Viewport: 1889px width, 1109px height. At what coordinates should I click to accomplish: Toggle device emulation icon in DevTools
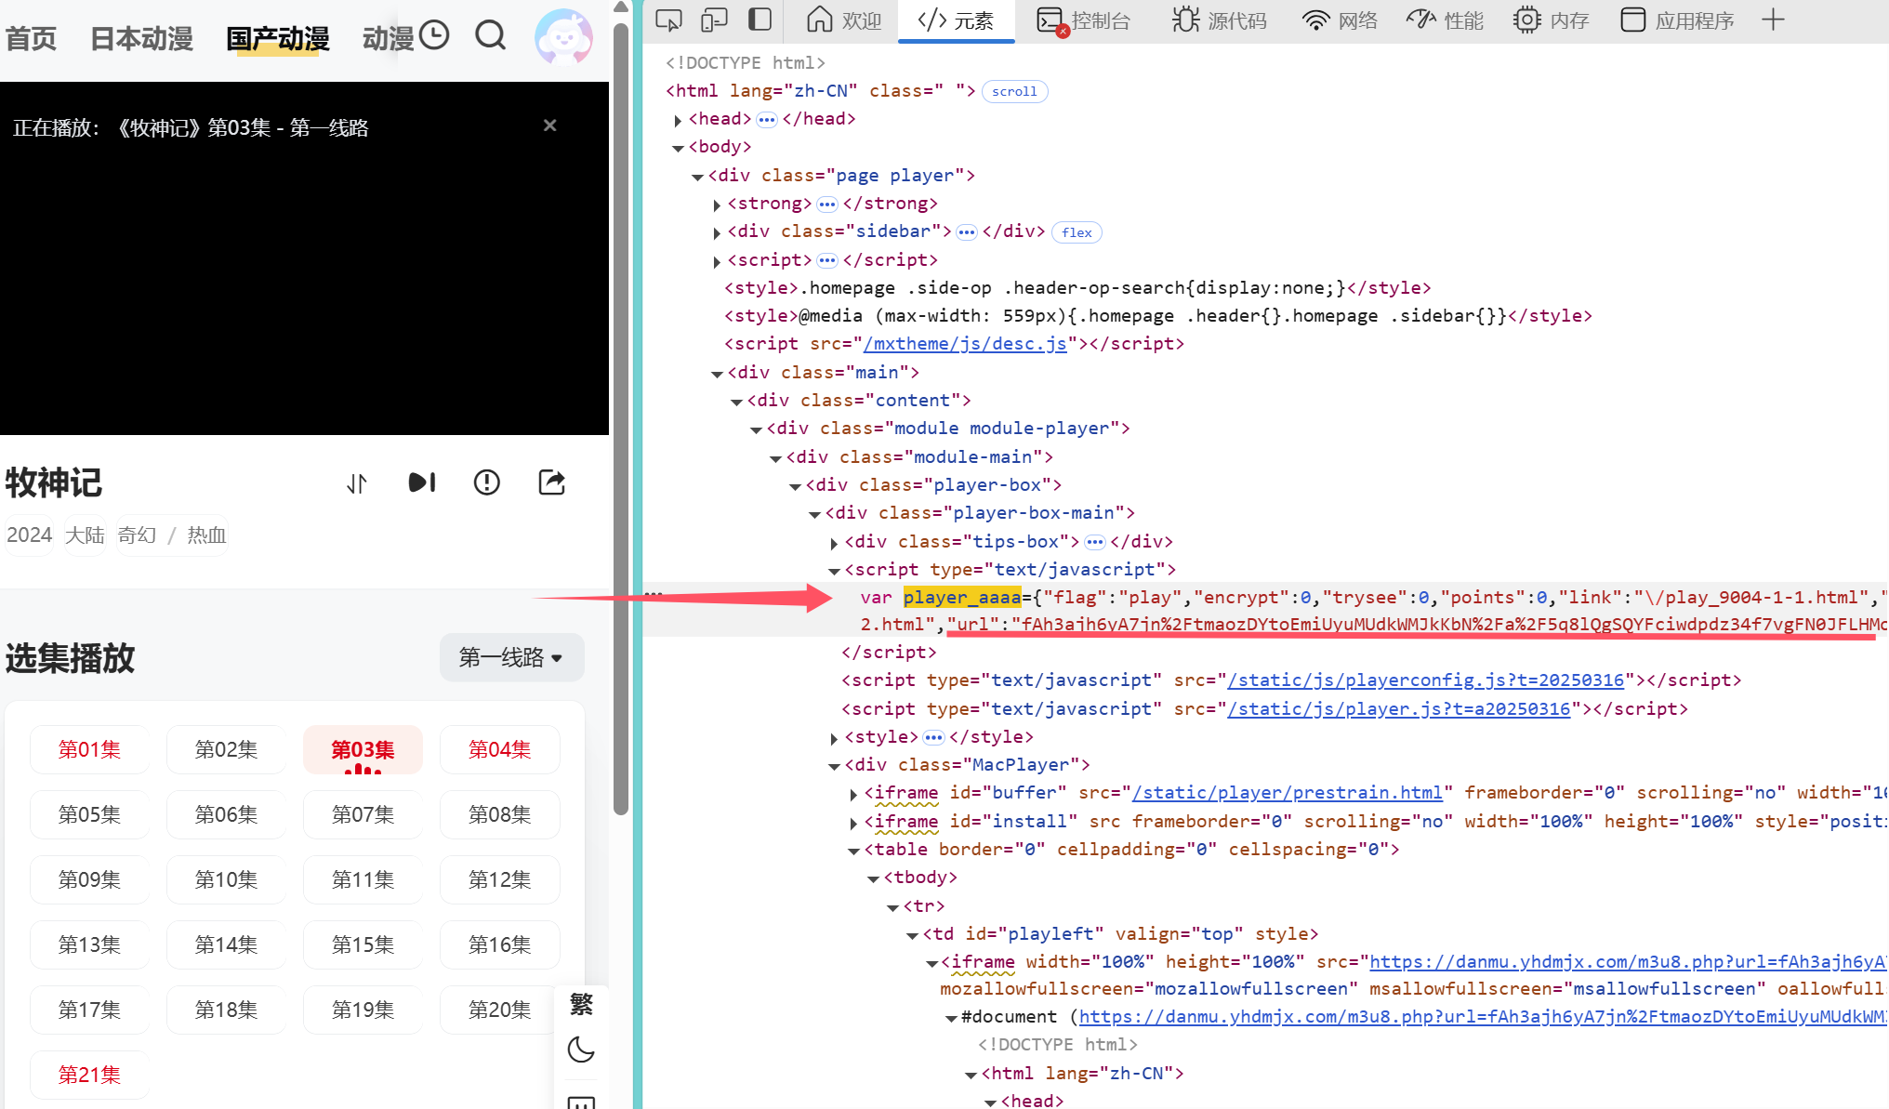tap(714, 20)
